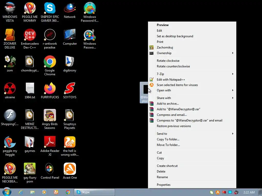Open the Windows Start menu orb

point(7,192)
